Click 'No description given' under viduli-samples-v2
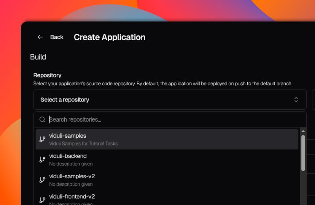 pyautogui.click(x=71, y=184)
